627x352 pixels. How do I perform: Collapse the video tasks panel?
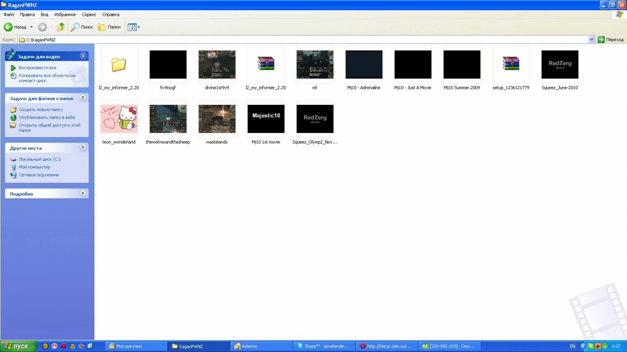(x=83, y=56)
